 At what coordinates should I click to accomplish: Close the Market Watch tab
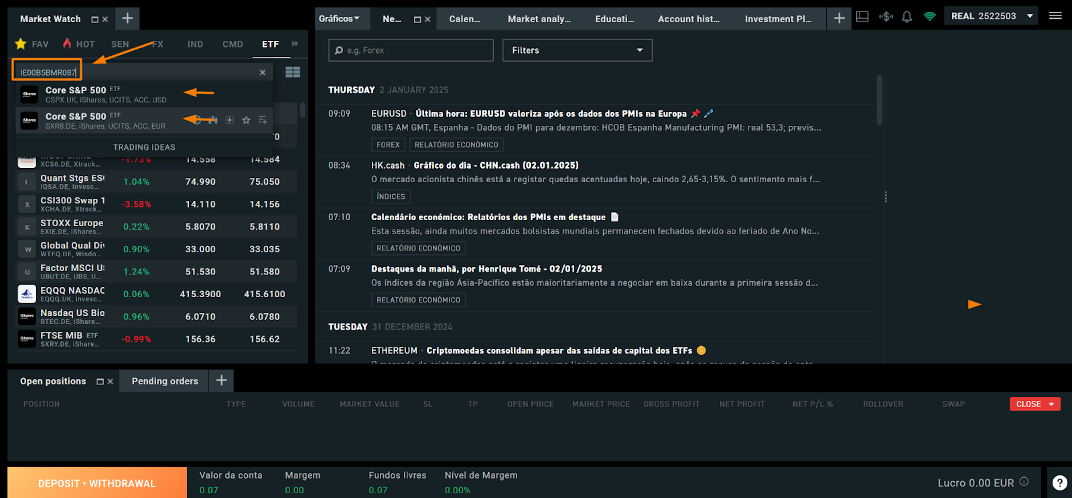click(x=105, y=19)
